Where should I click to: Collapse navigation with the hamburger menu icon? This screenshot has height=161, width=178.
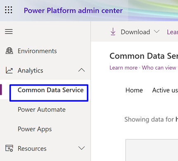(x=9, y=32)
